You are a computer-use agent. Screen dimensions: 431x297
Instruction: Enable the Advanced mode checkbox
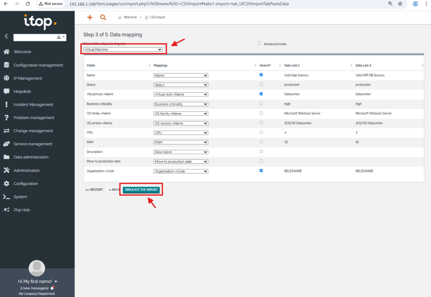coord(259,43)
